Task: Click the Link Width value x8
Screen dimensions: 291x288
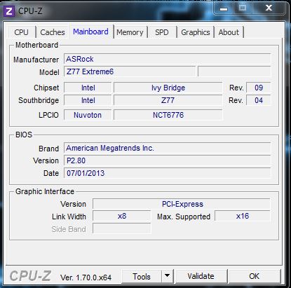Action: [122, 216]
